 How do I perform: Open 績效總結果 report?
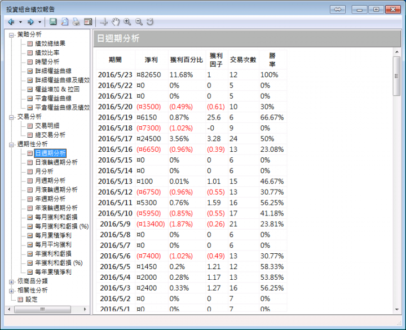coord(50,43)
